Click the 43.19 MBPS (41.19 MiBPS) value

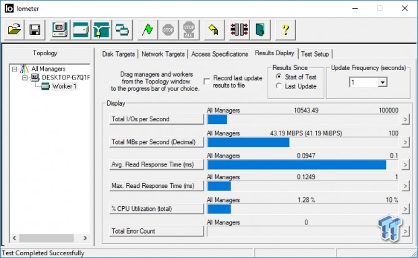pos(306,133)
